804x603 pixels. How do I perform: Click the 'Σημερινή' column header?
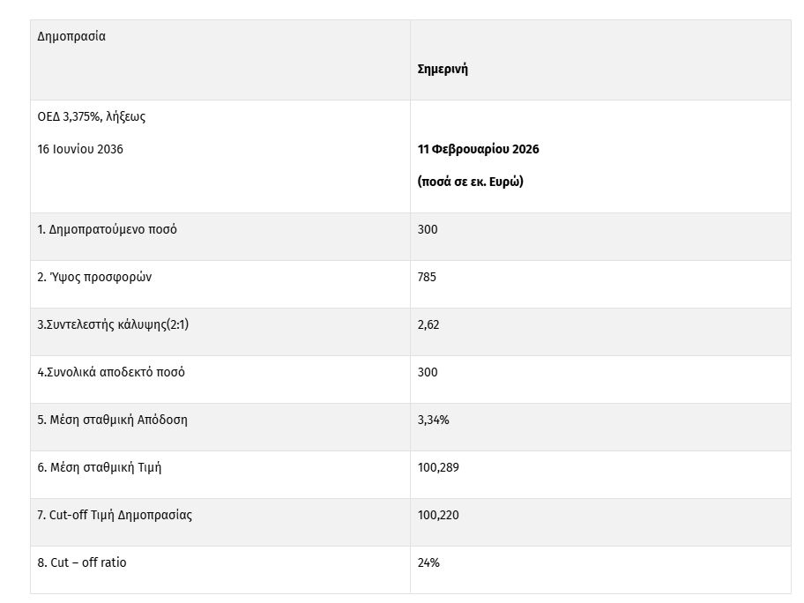443,70
